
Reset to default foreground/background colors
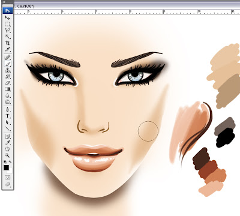coord(5,161)
